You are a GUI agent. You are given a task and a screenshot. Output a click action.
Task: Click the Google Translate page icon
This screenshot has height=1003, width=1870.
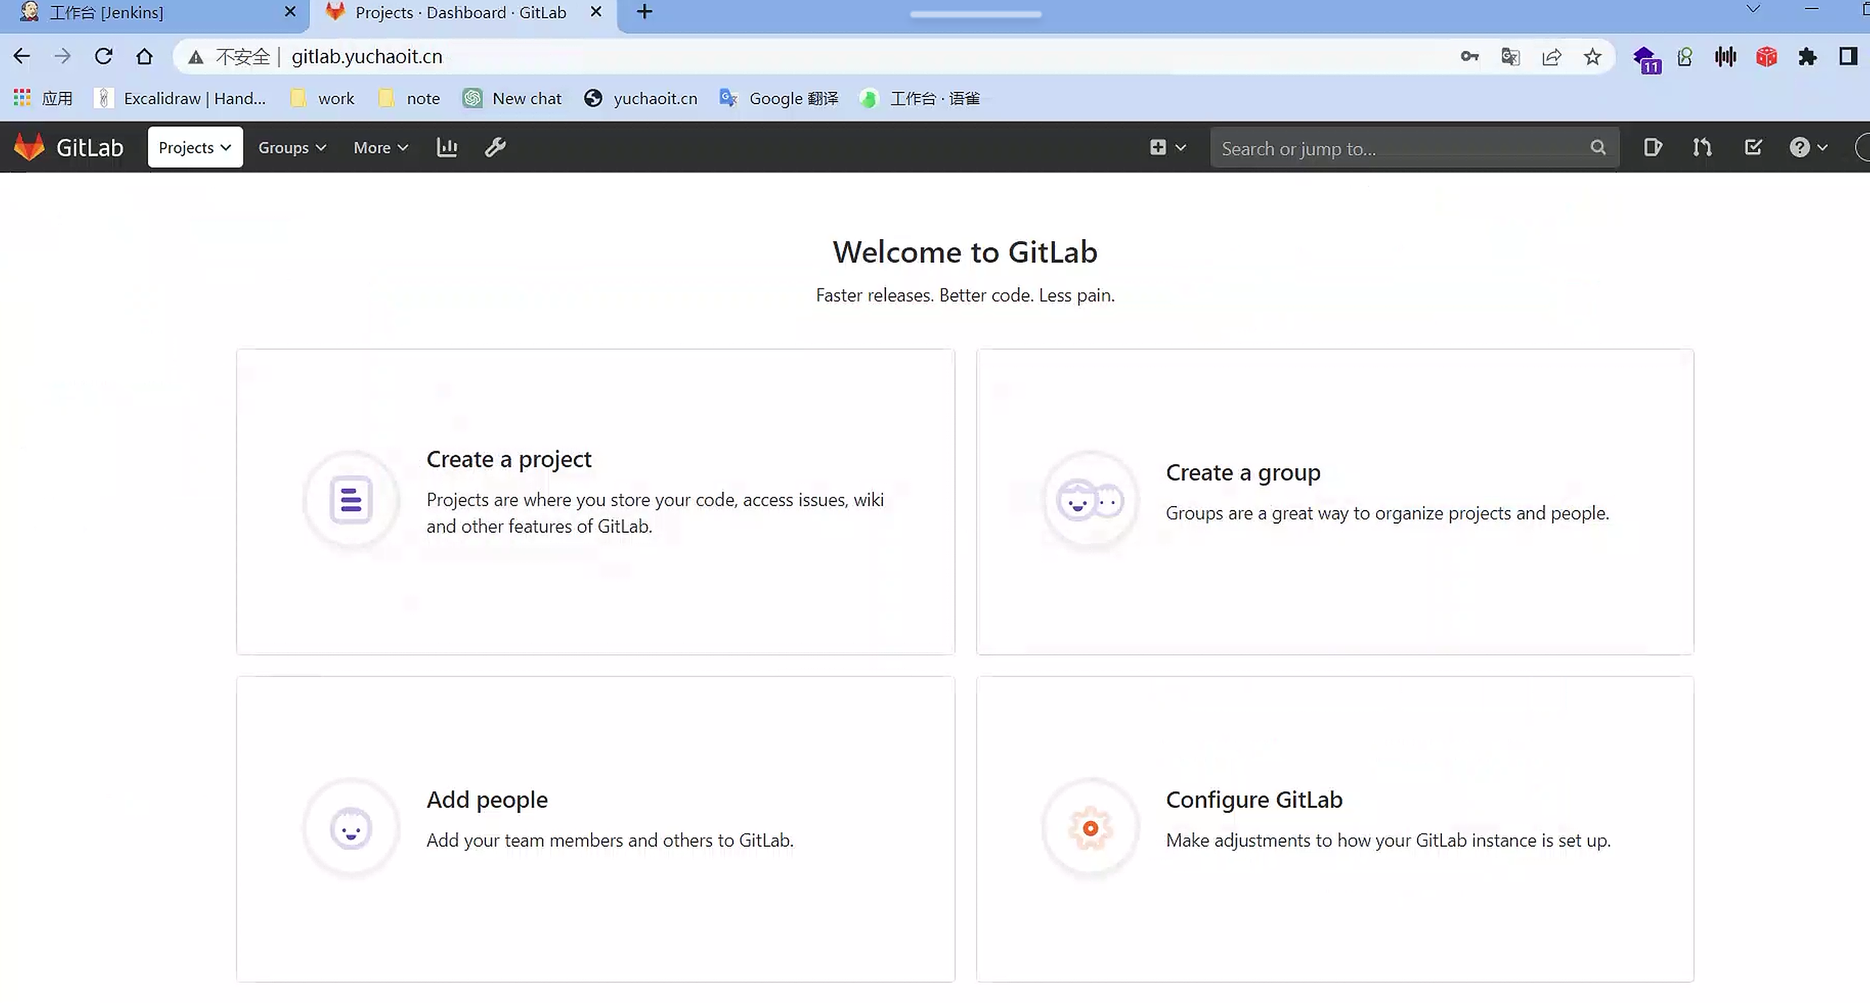click(x=1510, y=57)
